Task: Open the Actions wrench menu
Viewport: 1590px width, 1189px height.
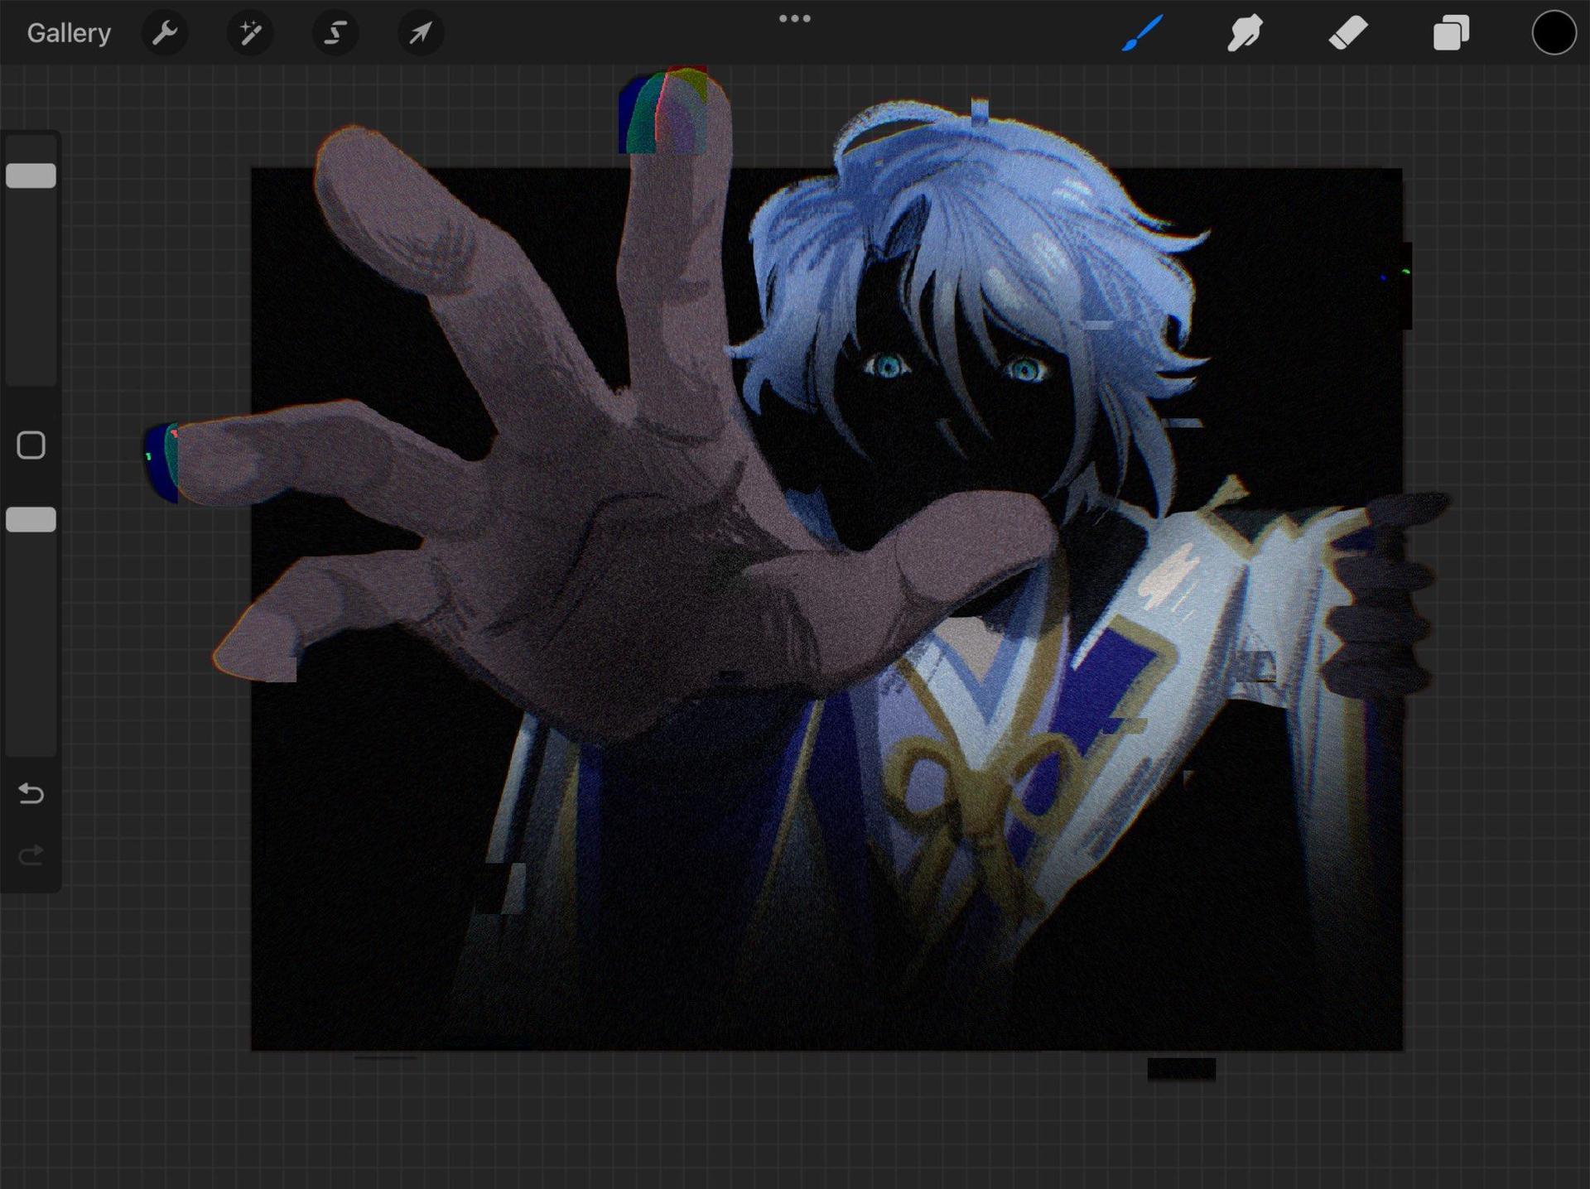Action: [x=165, y=33]
